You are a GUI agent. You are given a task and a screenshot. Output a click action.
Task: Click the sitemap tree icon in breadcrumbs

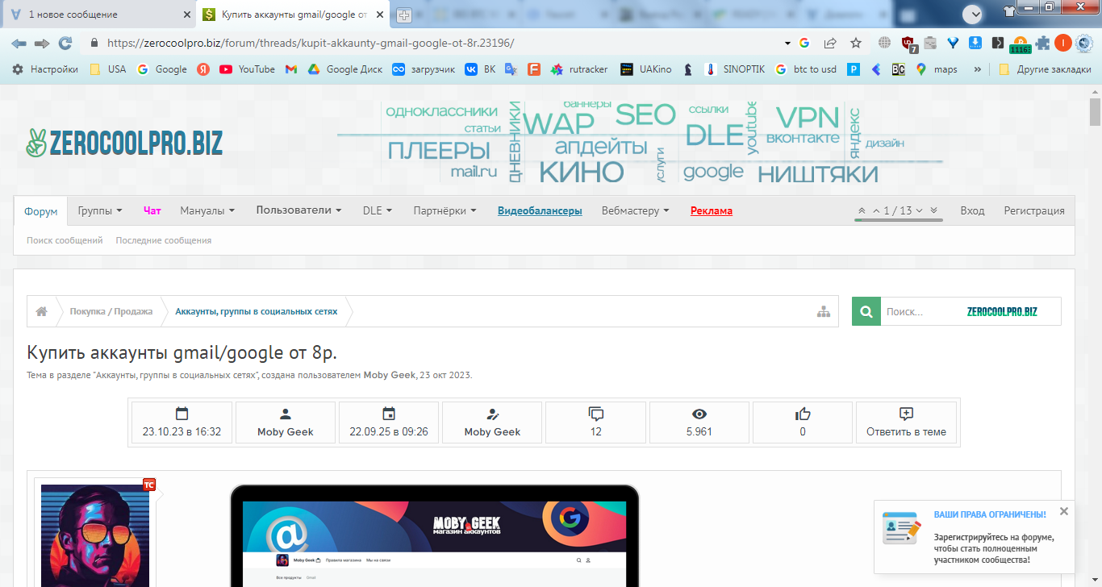pos(824,311)
